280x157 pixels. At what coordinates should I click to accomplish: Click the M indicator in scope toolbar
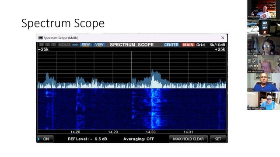coord(42,44)
